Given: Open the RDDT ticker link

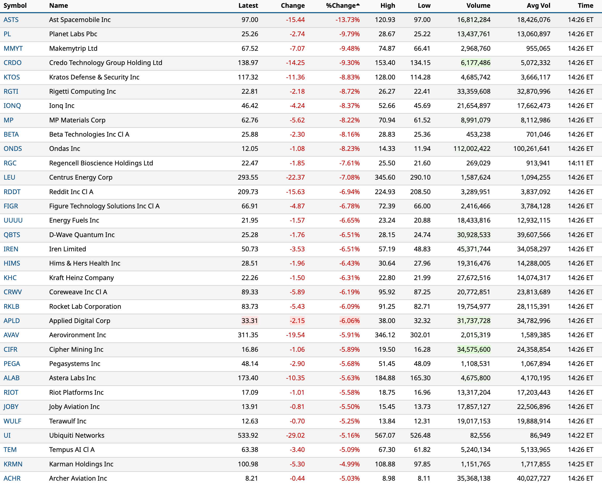Looking at the screenshot, I should 12,192.
